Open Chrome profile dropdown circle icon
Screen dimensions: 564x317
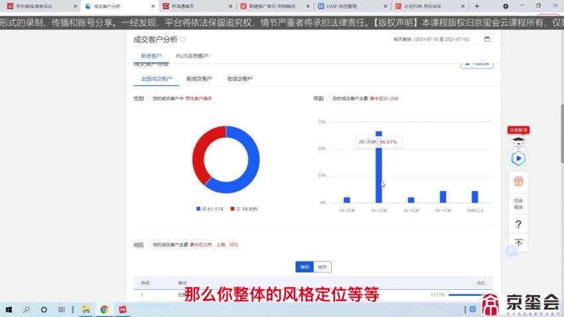click(x=524, y=6)
